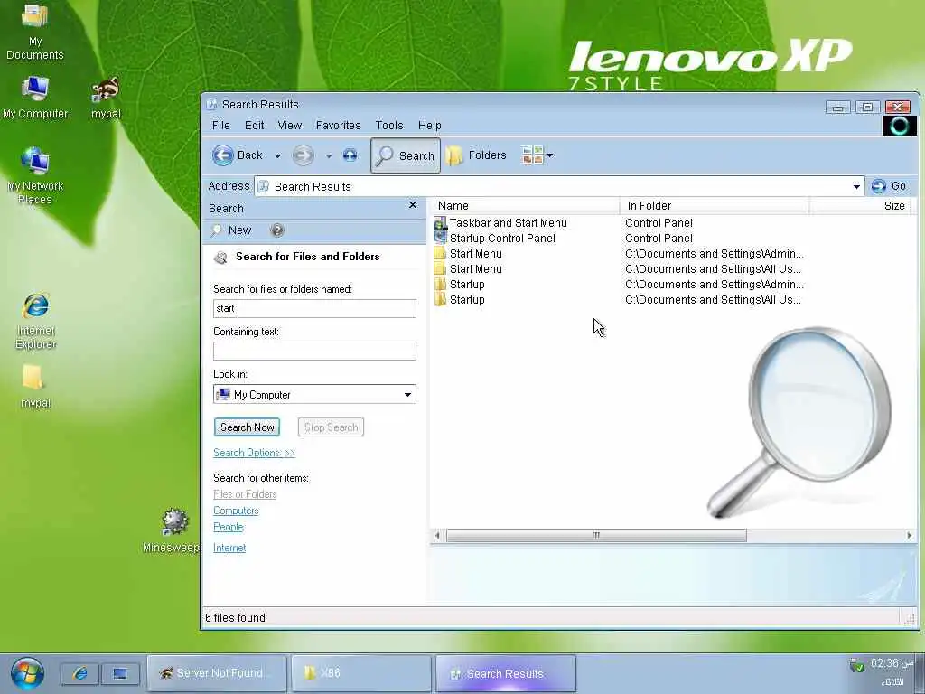Click Search Results taskbar button

point(506,673)
